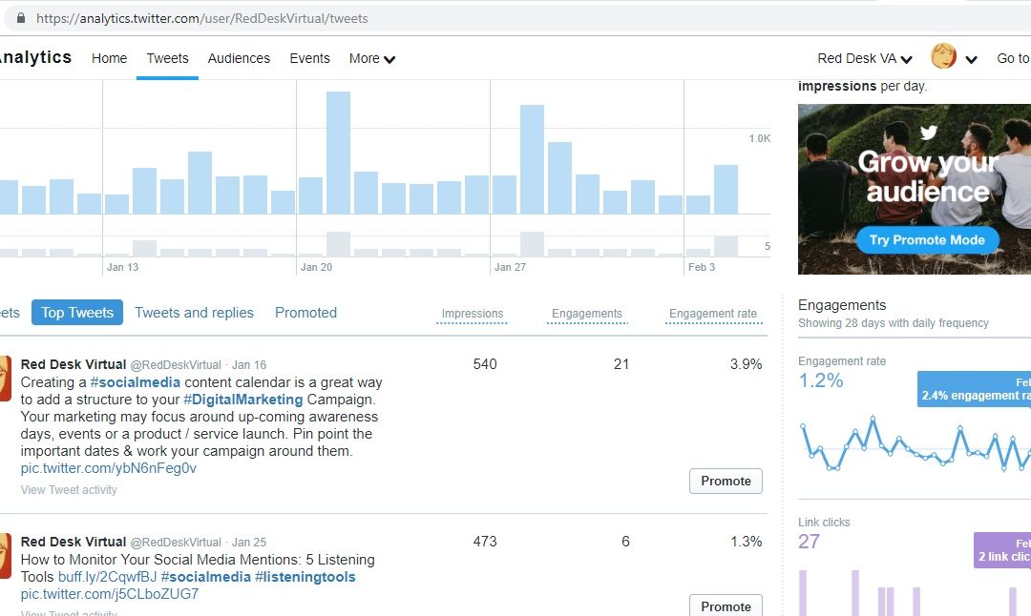
Task: Open the Red Desk VA account dropdown
Action: point(864,58)
